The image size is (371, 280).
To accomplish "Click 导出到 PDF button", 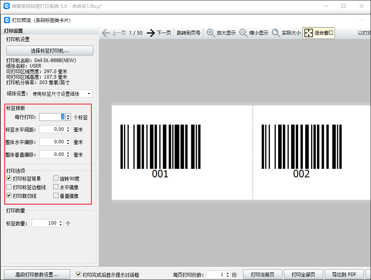I will pos(344,275).
